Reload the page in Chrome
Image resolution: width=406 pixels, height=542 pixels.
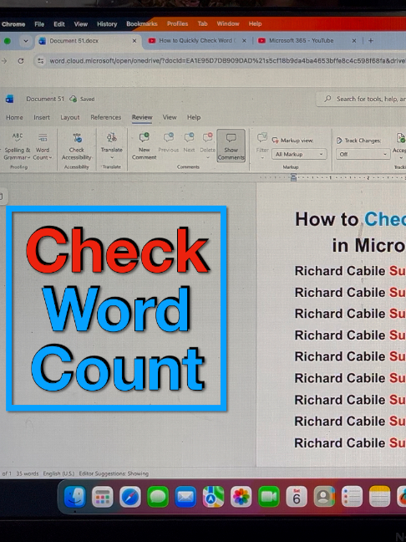pyautogui.click(x=21, y=61)
